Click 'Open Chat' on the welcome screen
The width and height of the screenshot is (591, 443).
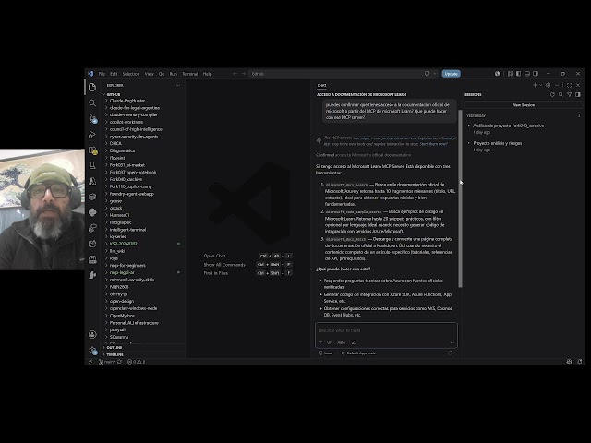tap(214, 256)
